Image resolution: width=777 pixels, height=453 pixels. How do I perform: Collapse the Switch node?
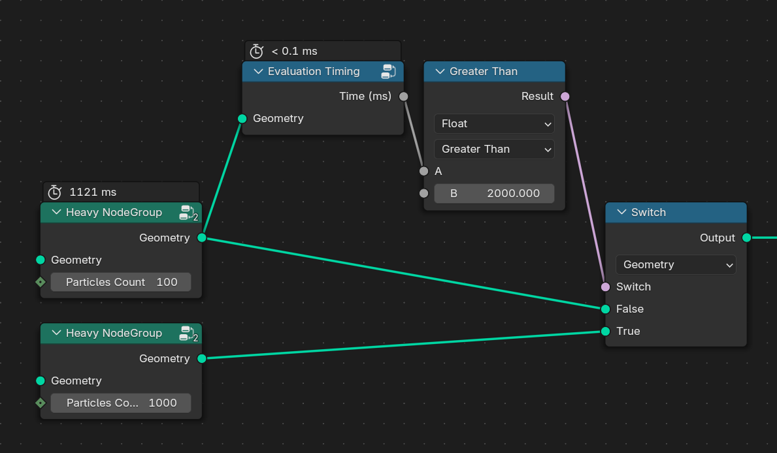coord(621,212)
